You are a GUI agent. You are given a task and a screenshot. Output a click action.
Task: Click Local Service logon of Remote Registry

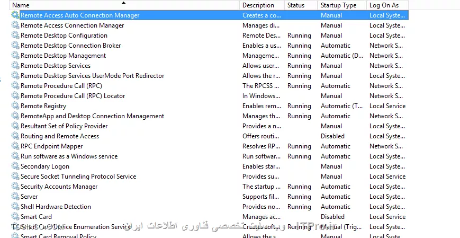coord(387,106)
